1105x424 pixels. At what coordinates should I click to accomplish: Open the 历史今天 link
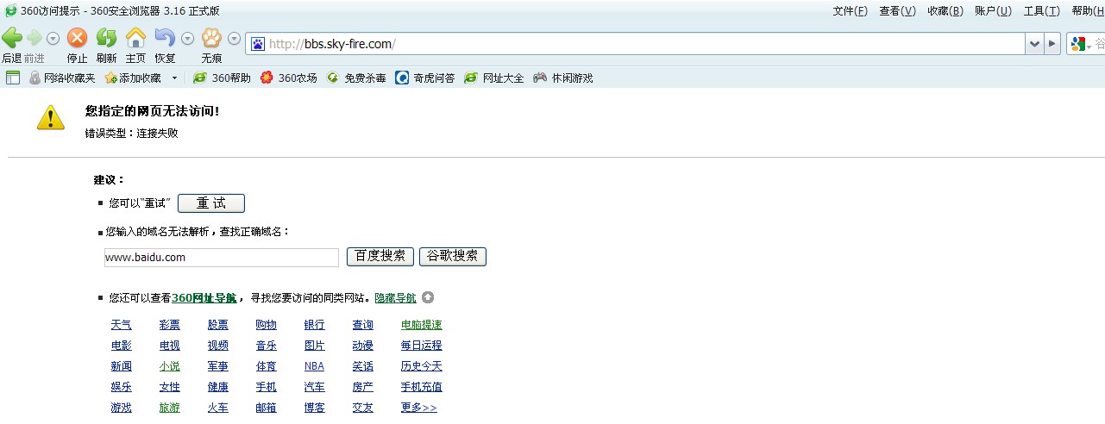[422, 366]
